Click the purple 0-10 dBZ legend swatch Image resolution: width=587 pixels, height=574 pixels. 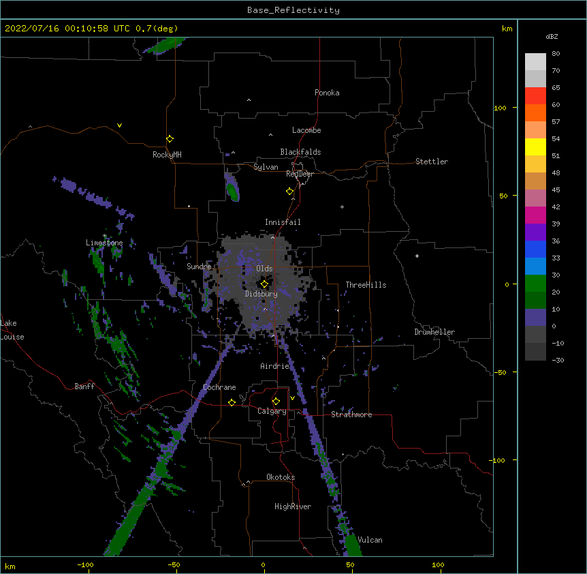coord(535,318)
